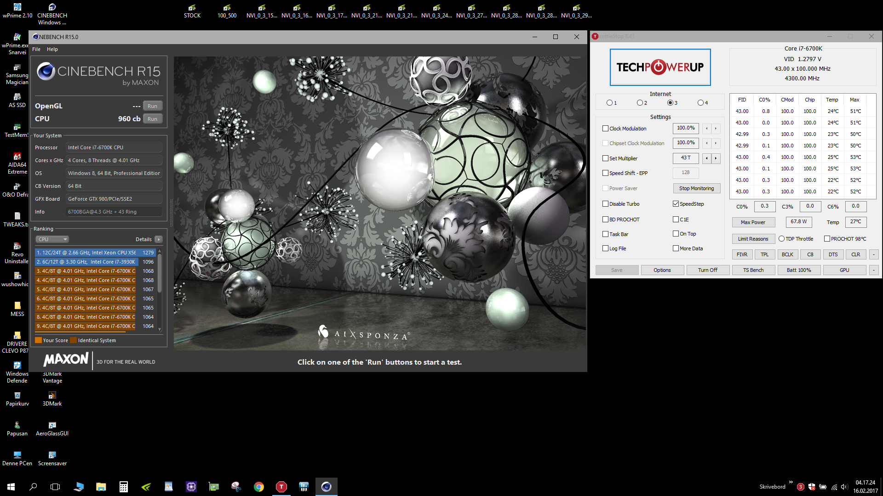Increase Set Multiplier with right arrow
Image resolution: width=883 pixels, height=496 pixels.
[716, 158]
